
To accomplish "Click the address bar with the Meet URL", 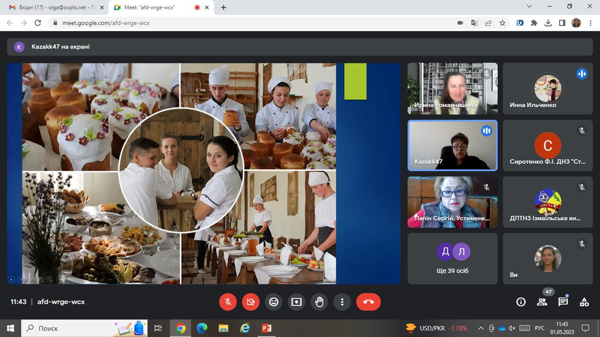I will (x=234, y=22).
